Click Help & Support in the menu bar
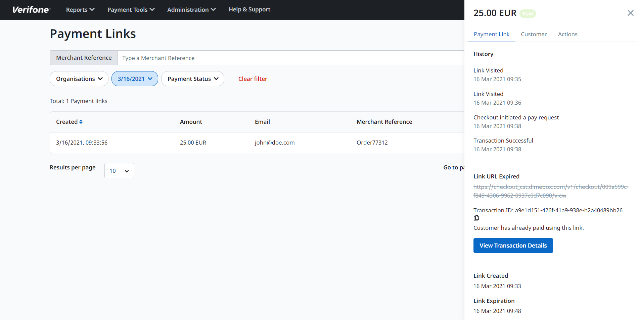The height and width of the screenshot is (320, 637). click(249, 9)
